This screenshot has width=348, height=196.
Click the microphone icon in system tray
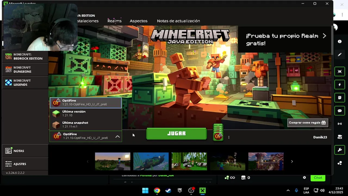point(296,191)
